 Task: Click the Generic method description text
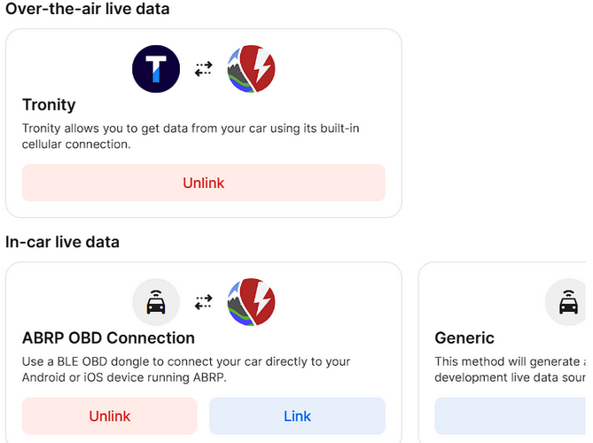511,369
